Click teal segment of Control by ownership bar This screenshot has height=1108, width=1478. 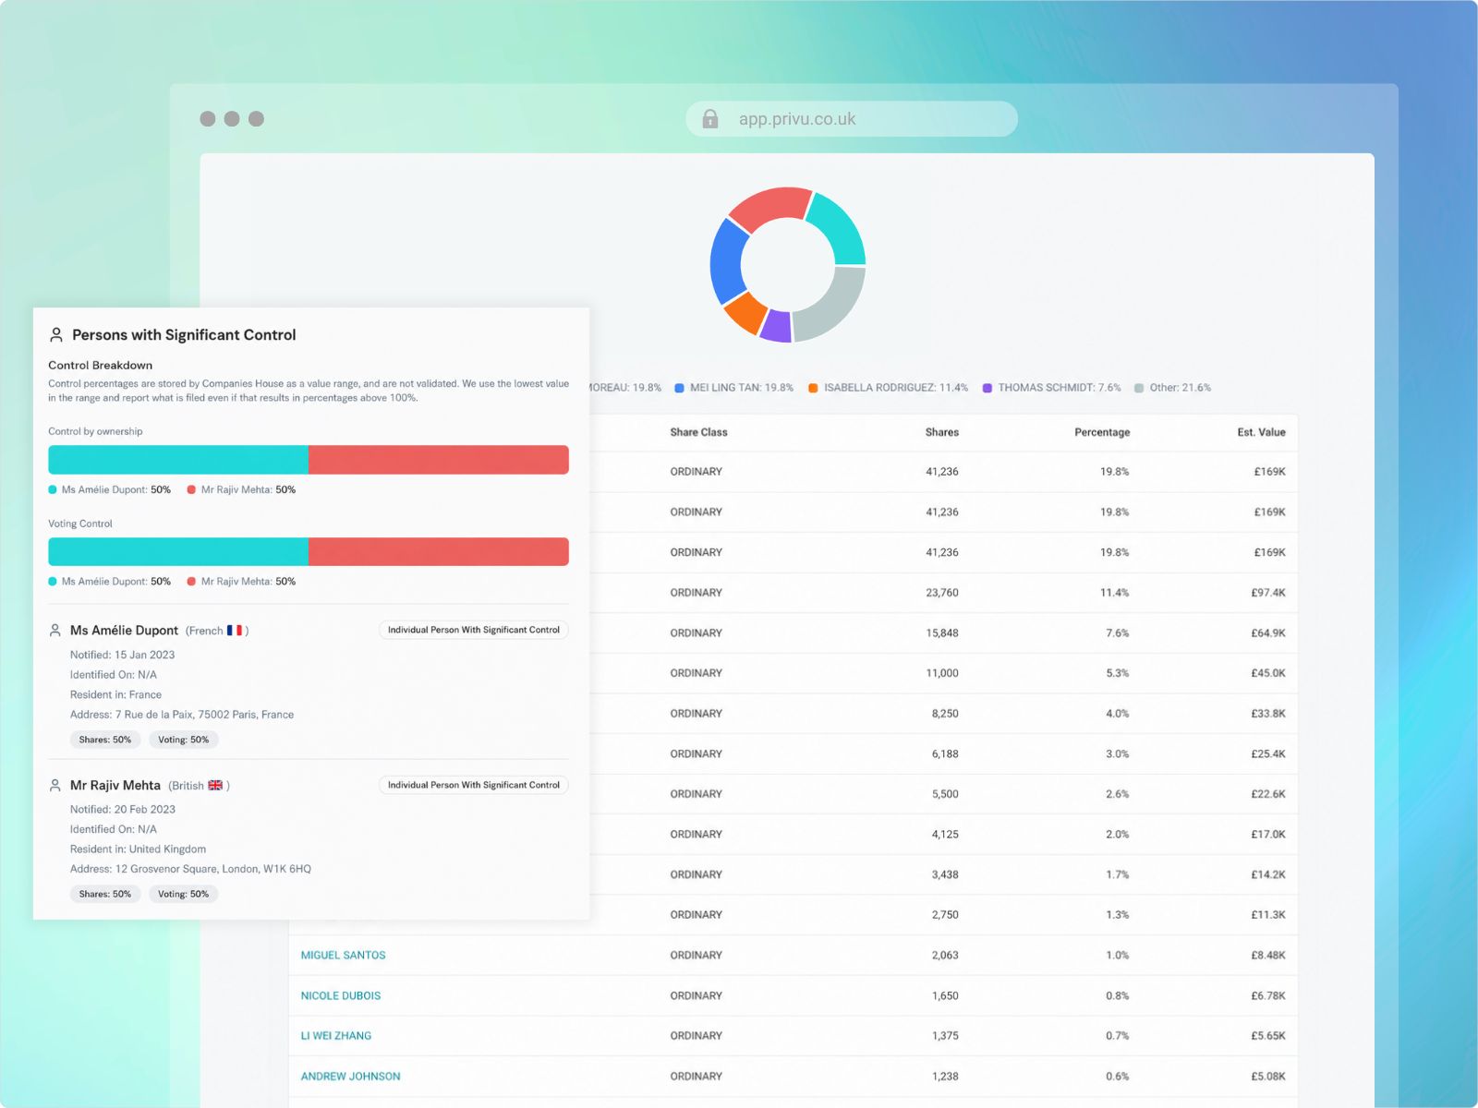178,460
